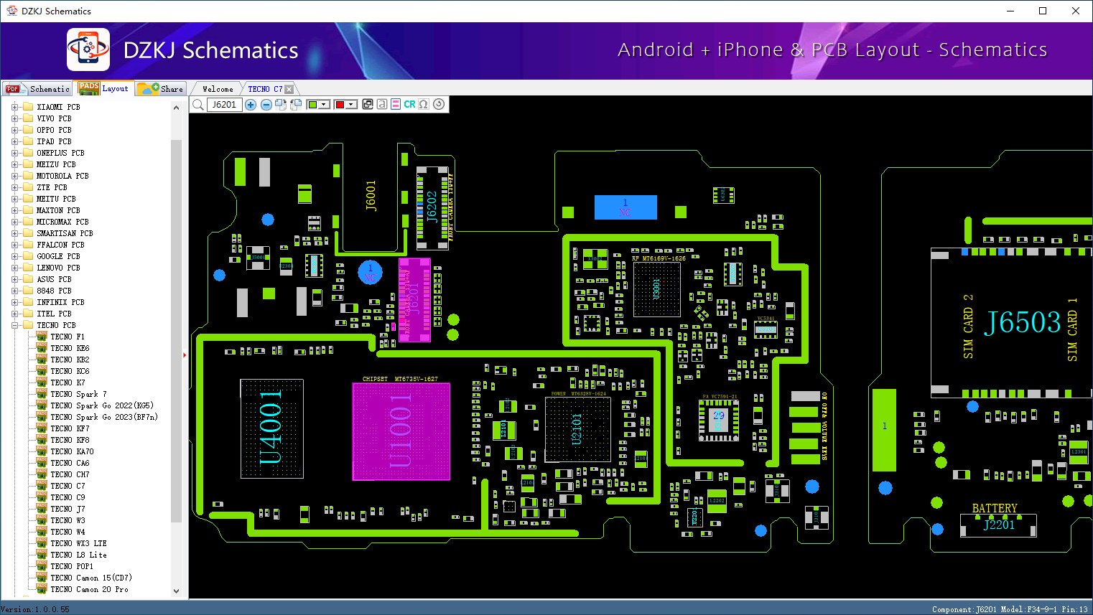The image size is (1093, 615).
Task: Click the omega resistance icon
Action: click(424, 104)
